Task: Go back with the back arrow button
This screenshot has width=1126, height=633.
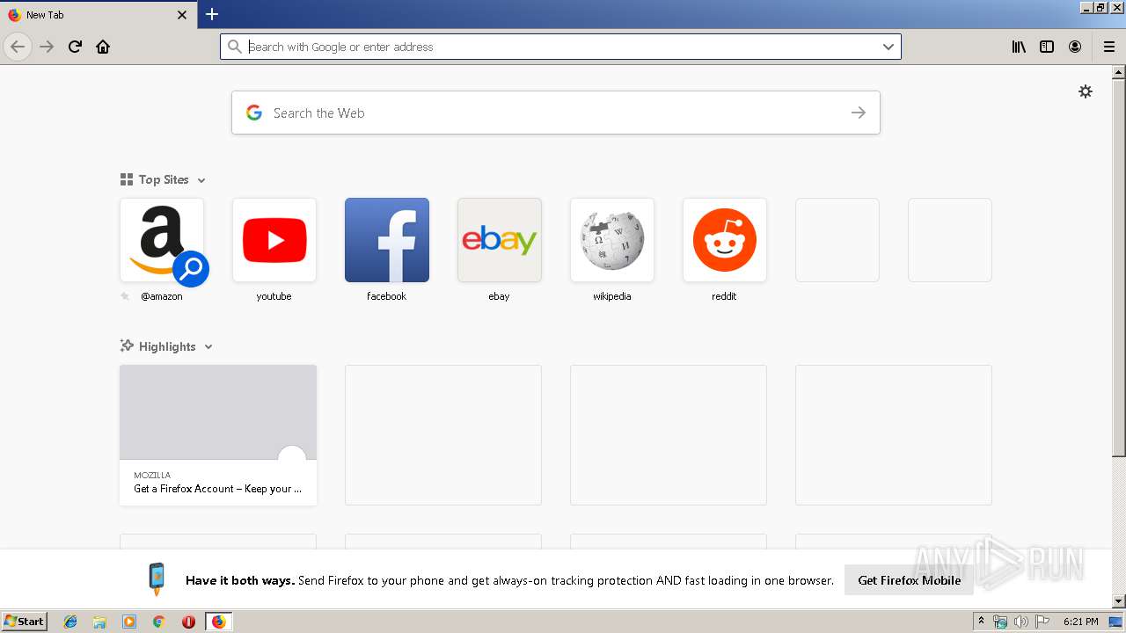Action: coord(18,47)
